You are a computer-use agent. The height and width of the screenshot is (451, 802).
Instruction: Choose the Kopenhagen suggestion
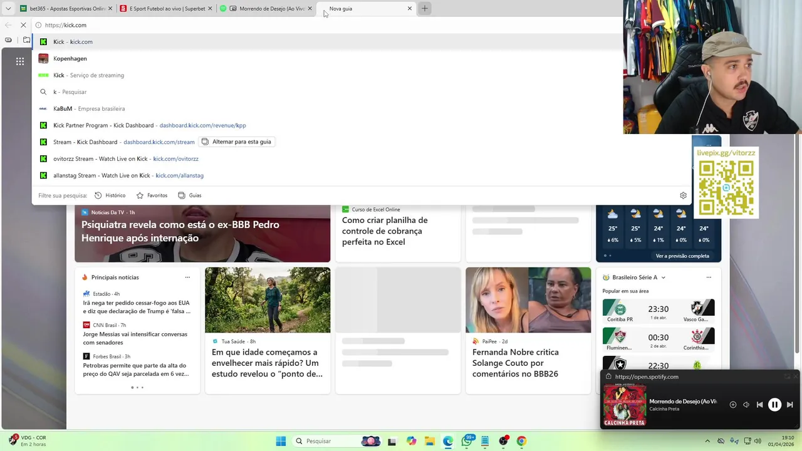pos(327,58)
